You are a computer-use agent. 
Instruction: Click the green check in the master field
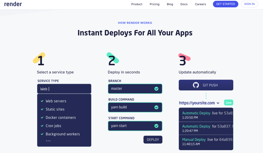(156, 89)
